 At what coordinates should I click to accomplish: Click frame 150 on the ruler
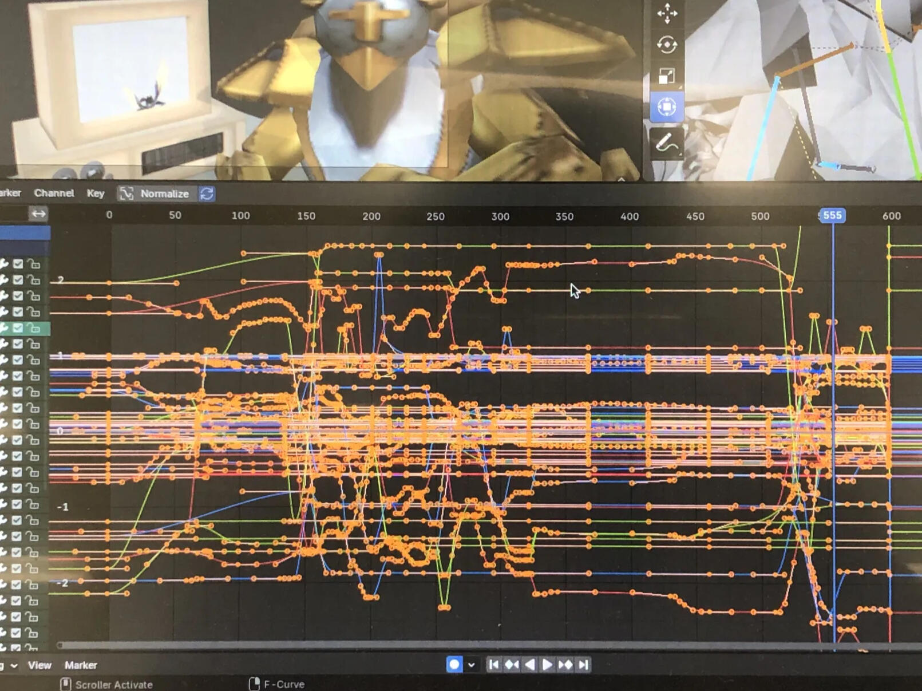point(306,216)
